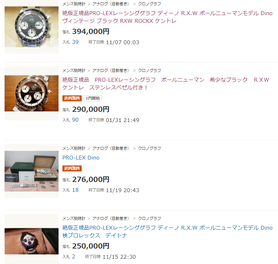The height and width of the screenshot is (264, 278).
Task: Open the listing title ending in ステンレスベゼル付き！
Action: (165, 83)
